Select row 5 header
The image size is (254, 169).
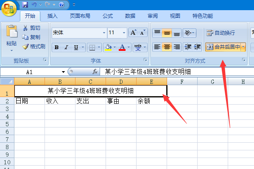click(7, 124)
